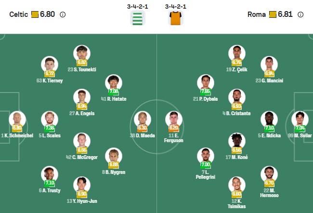Image resolution: width=313 pixels, height=213 pixels.
Task: Click Celtic's yellow team rating square
Action: (35, 14)
